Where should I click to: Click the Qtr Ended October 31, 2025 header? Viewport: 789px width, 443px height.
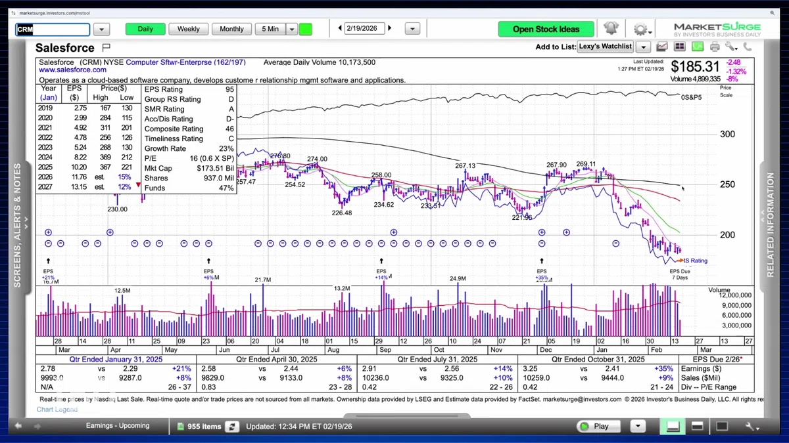598,360
